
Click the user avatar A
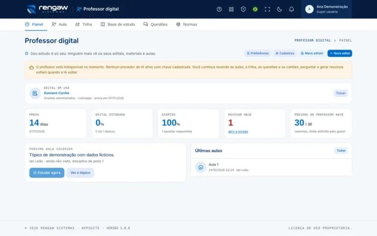coord(309,9)
